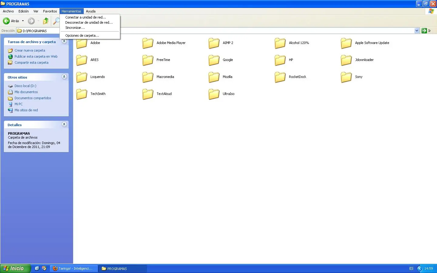The height and width of the screenshot is (273, 437).
Task: Open the Edición menu
Action: tap(24, 11)
